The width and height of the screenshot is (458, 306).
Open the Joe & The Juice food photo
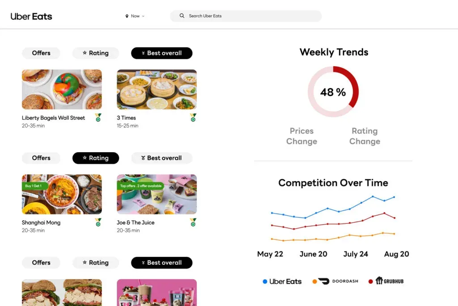pos(157,194)
